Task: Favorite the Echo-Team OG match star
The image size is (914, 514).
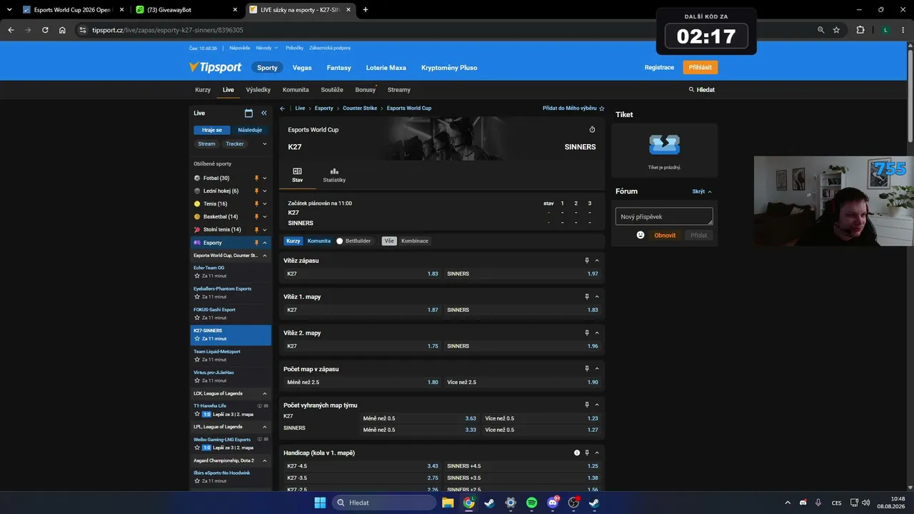Action: tap(197, 276)
